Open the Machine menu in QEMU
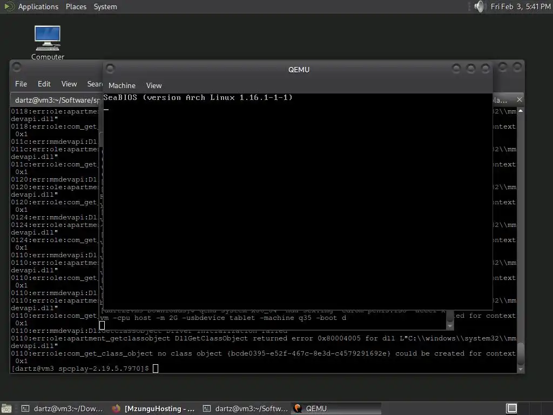Screen dimensions: 553x415 (122, 85)
